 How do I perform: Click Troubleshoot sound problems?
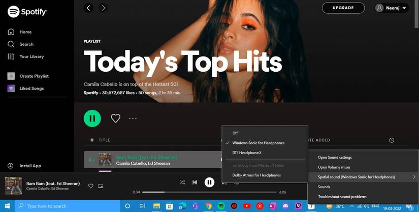point(364,197)
